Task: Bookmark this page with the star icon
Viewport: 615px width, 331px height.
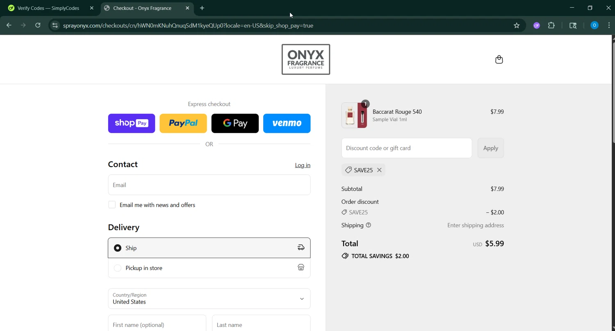Action: click(517, 25)
